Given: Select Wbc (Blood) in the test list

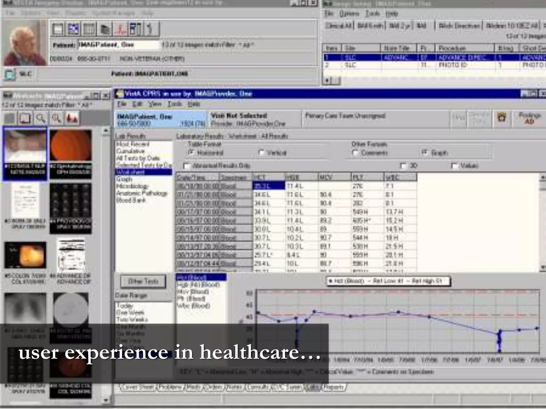Looking at the screenshot, I should tap(193, 306).
